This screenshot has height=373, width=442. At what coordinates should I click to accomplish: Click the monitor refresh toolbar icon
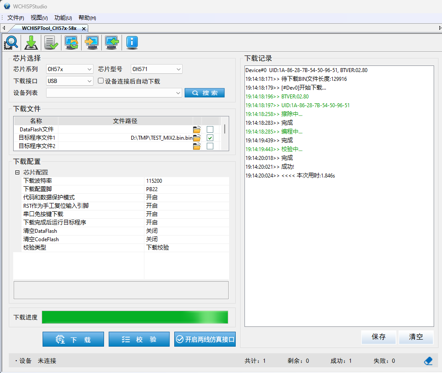coord(71,42)
